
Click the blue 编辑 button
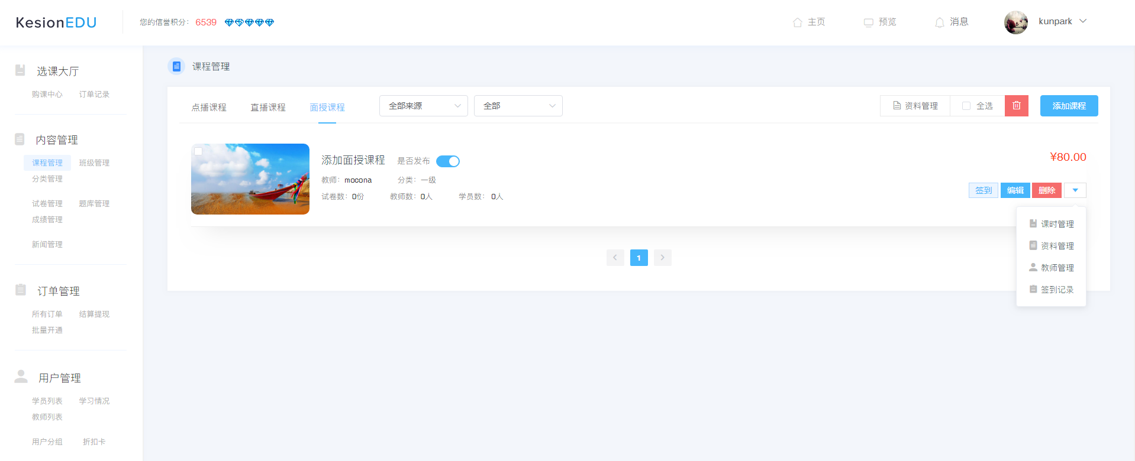coord(1015,190)
